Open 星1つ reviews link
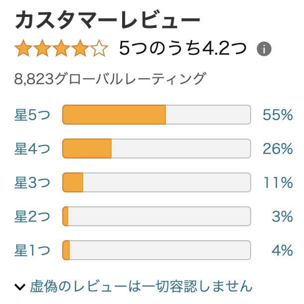The height and width of the screenshot is (304, 304). click(32, 250)
